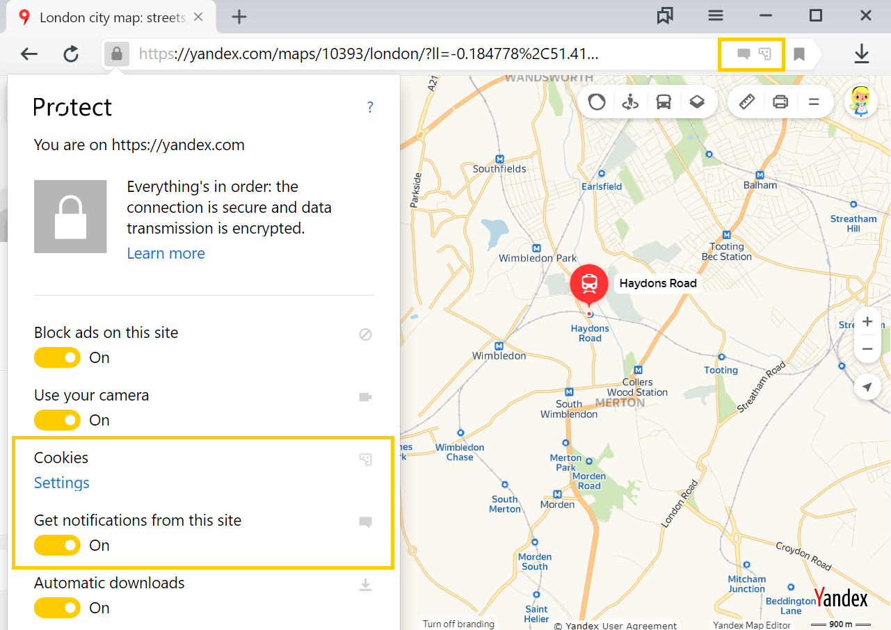Open Cookies Settings link
Screen dimensions: 891x630
62,483
